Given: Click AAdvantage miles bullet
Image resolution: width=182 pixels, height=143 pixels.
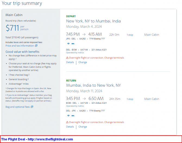Looking at the screenshot, I should point(18,84).
